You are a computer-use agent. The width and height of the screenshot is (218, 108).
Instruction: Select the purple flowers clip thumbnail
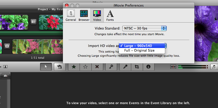coord(14,22)
